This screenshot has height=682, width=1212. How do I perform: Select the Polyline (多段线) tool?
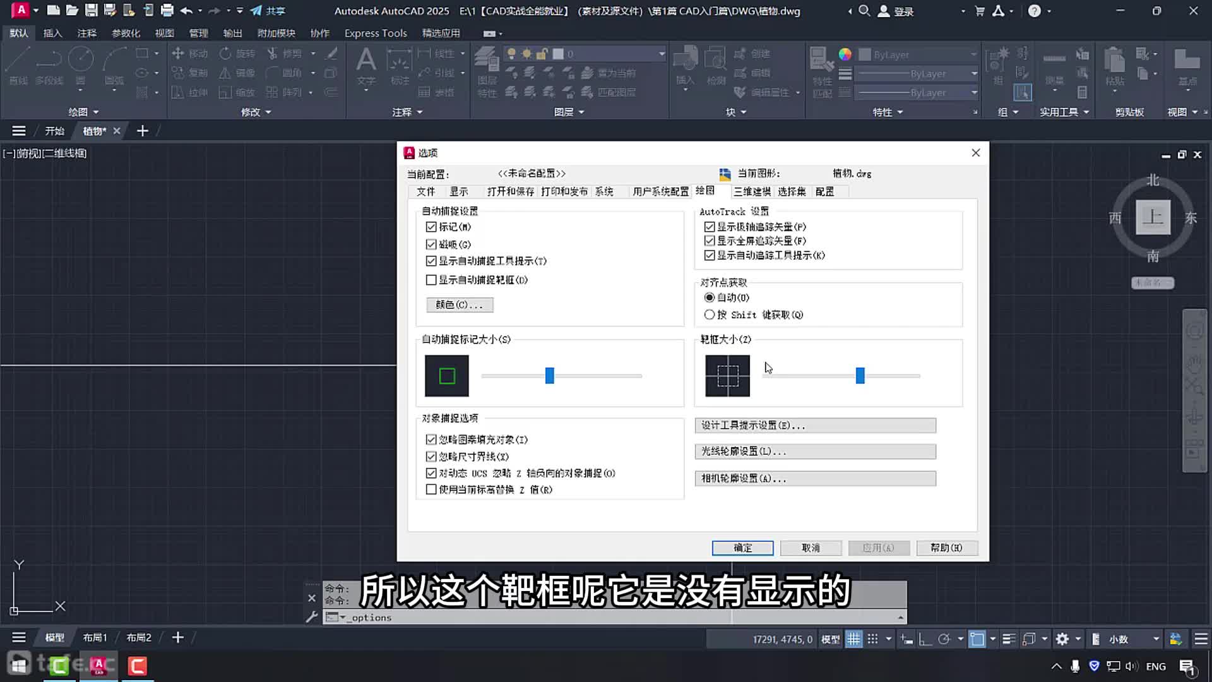pyautogui.click(x=49, y=66)
